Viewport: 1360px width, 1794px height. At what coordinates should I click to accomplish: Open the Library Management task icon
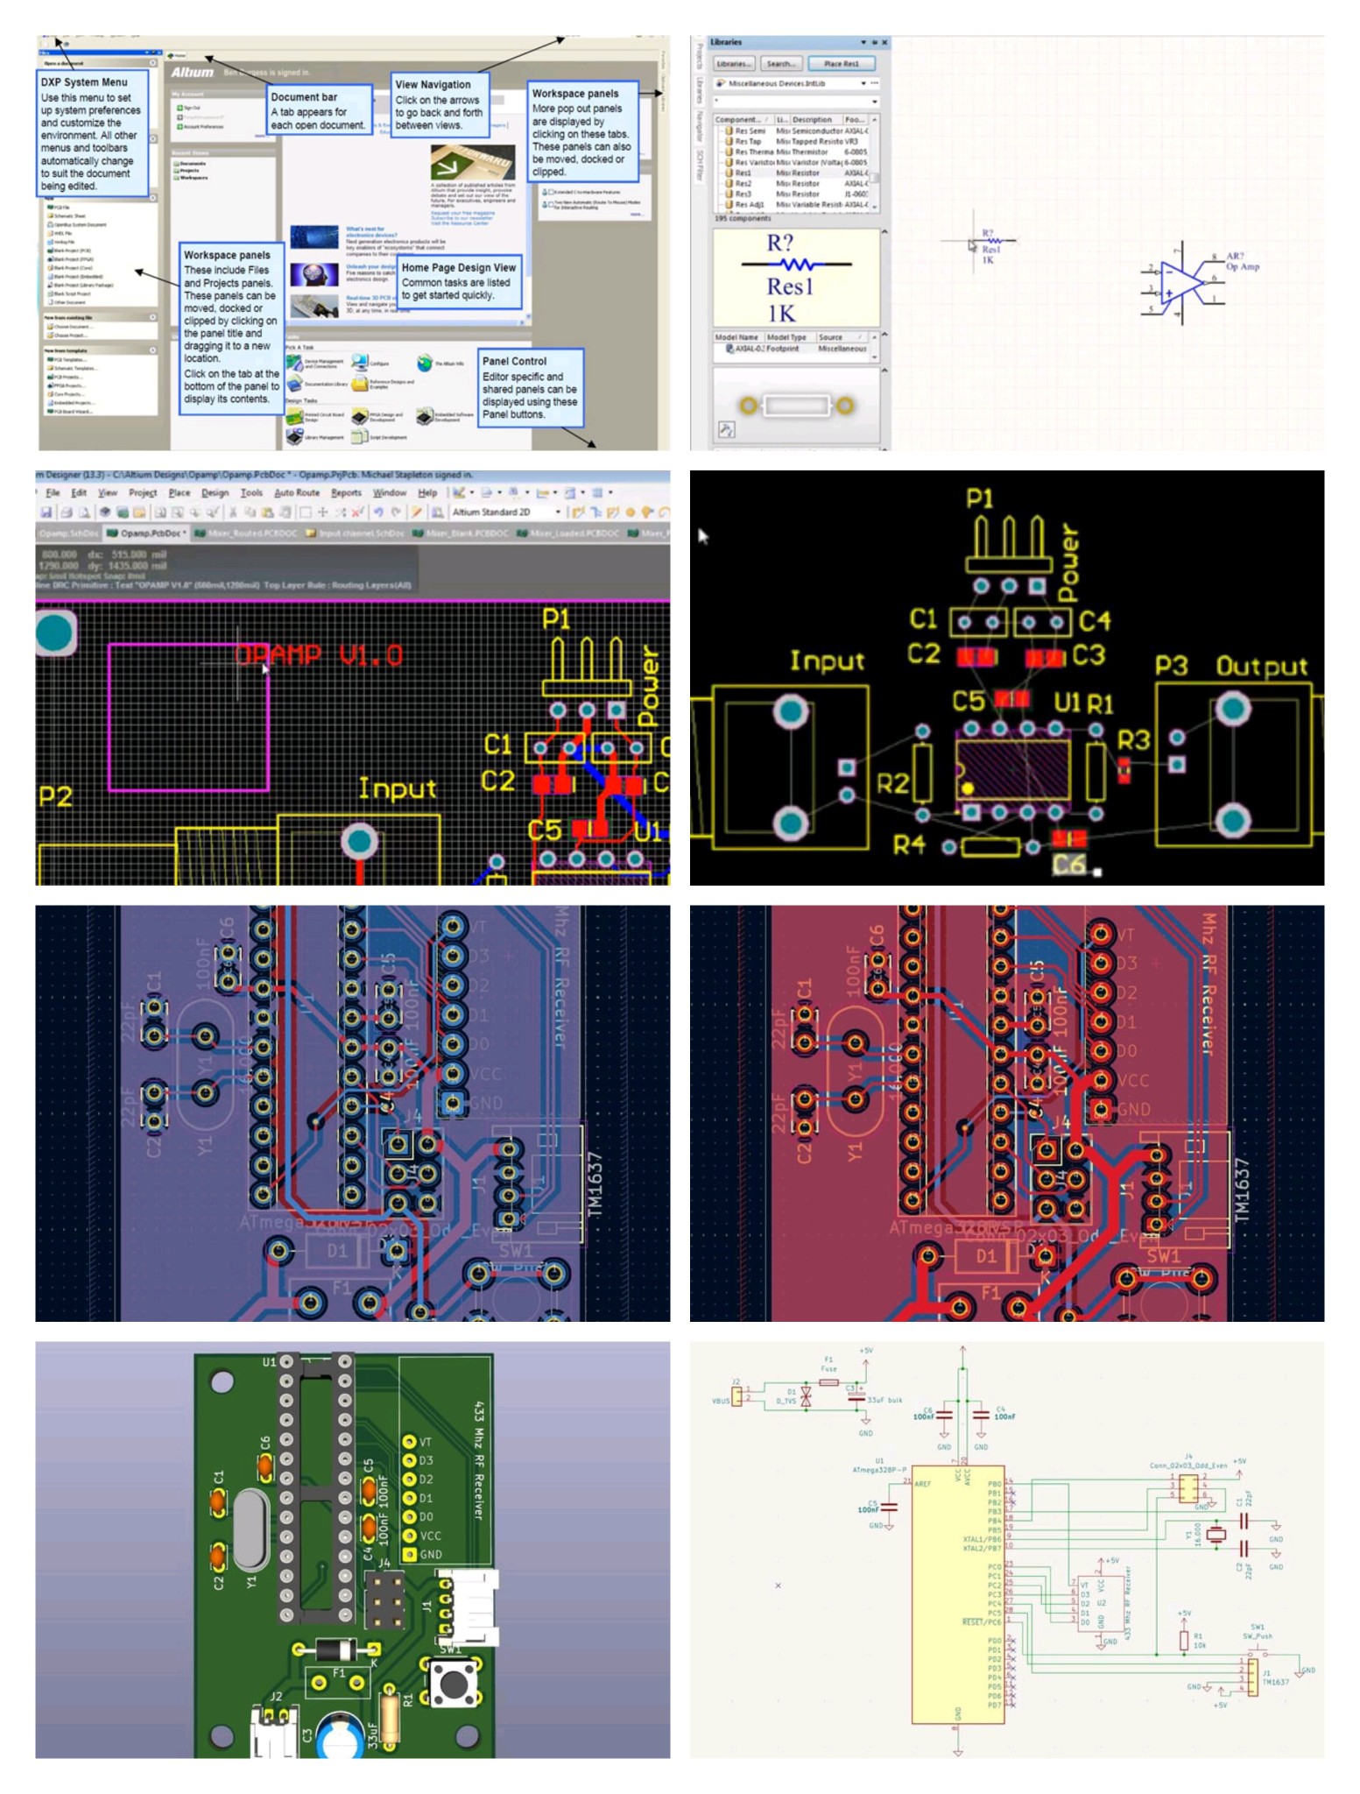click(x=293, y=436)
